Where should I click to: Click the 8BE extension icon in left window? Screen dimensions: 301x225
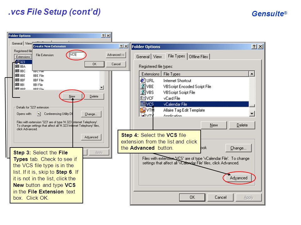(x=17, y=76)
